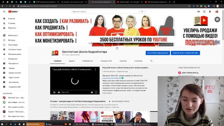The width and height of the screenshot is (224, 126).
Task: Expand description with ПОДРОБНЕЕ
Action: [107, 93]
